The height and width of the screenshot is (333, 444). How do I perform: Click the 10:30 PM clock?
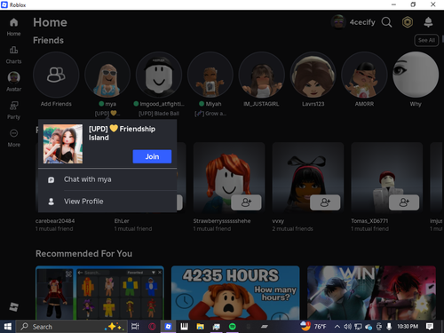coord(408,327)
